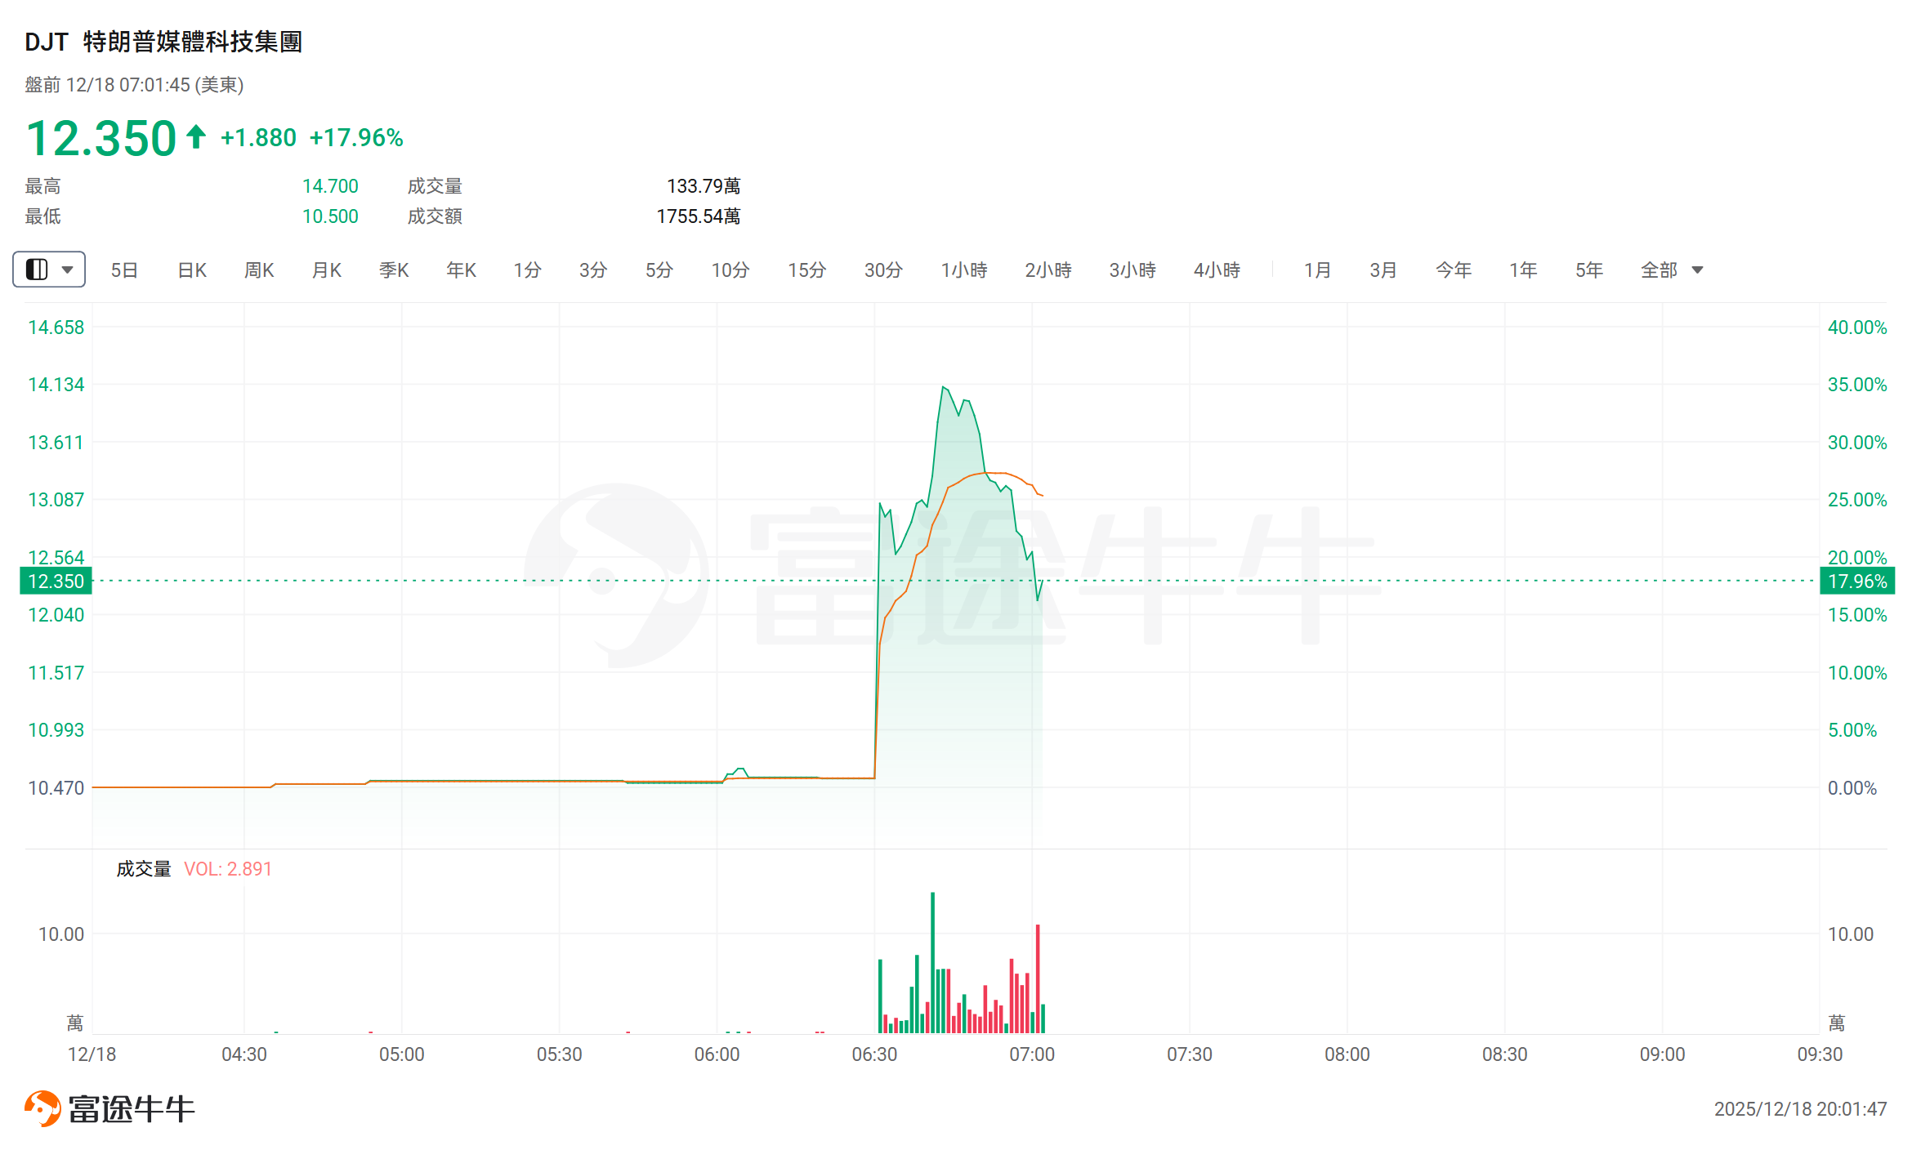Click the tallest green volume bar
This screenshot has height=1150, width=1912.
(x=932, y=962)
